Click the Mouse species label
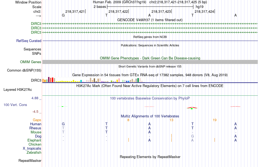Screen dimensions: 258x167 [x=36, y=132]
